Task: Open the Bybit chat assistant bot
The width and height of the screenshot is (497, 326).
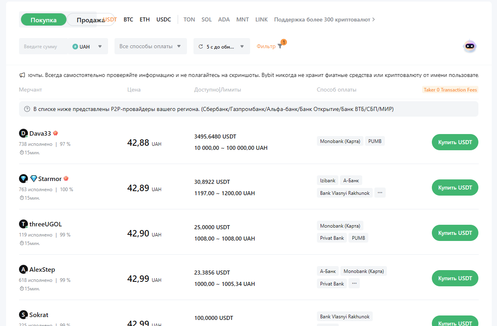Action: click(469, 46)
